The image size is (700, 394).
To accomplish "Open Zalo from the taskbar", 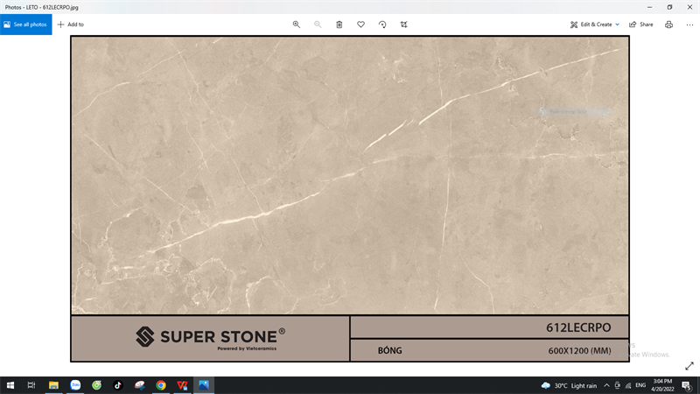I will 75,385.
